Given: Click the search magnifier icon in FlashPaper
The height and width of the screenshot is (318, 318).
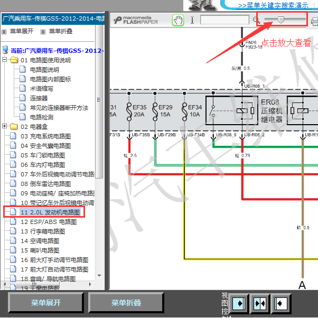Looking at the screenshot, I should pyautogui.click(x=256, y=20).
